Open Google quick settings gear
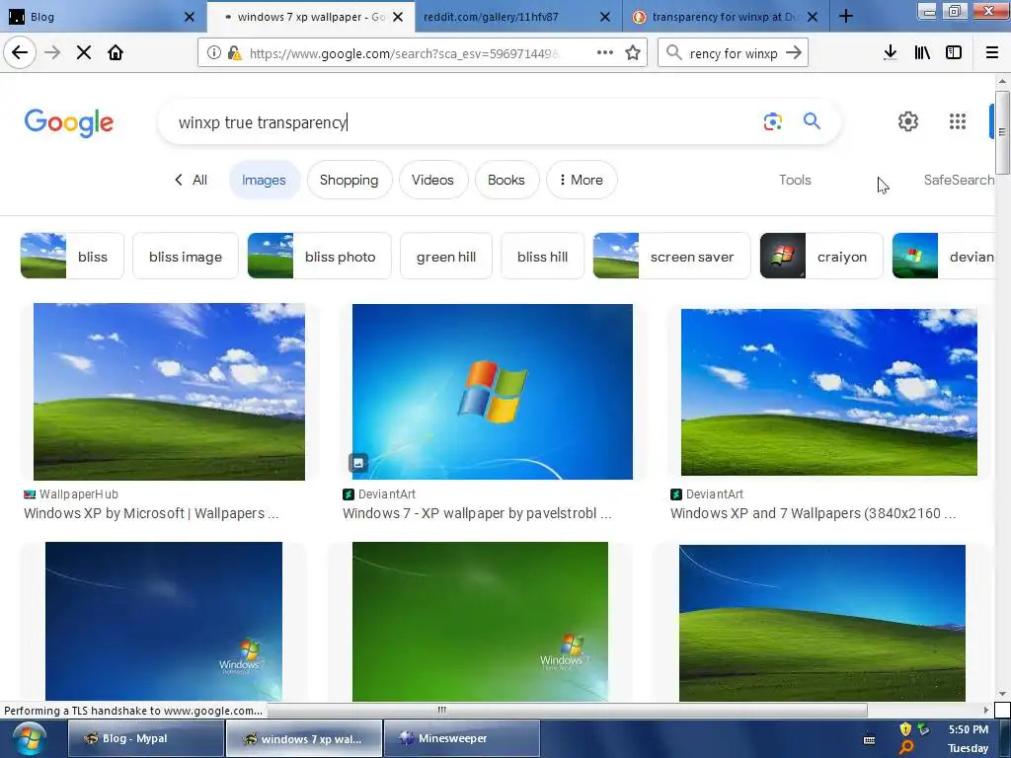 pyautogui.click(x=908, y=121)
